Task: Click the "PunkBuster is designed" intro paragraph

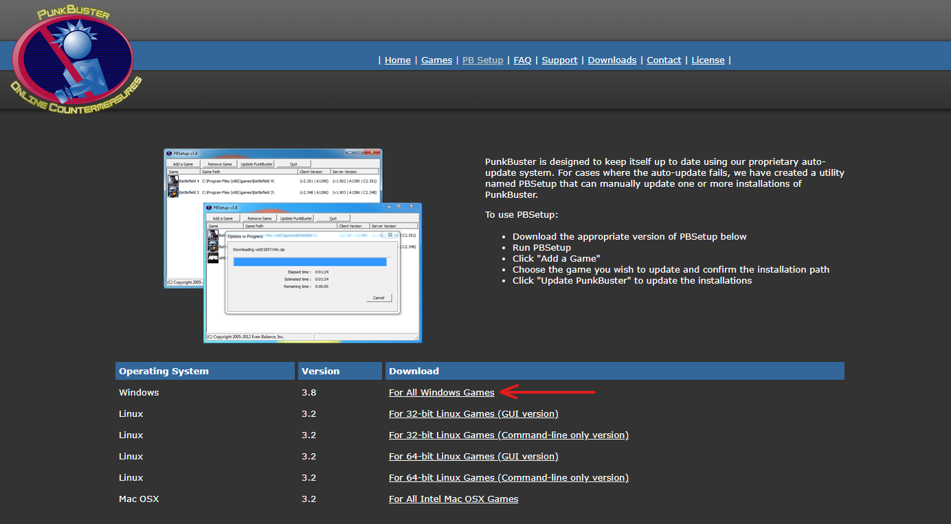Action: 664,178
